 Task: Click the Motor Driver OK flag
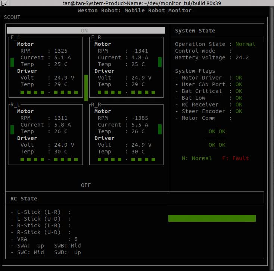[239, 78]
